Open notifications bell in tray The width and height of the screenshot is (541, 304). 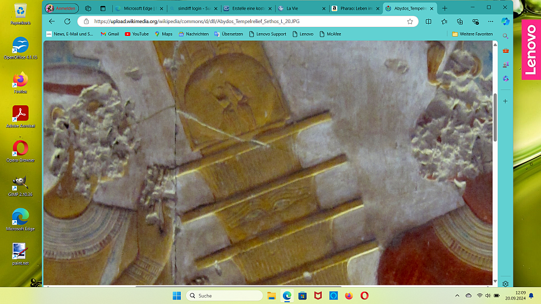point(531,296)
